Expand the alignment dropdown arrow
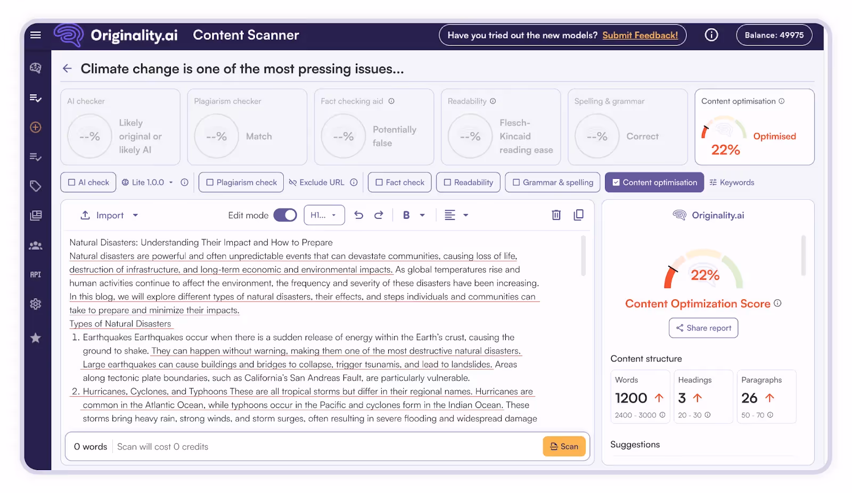The height and width of the screenshot is (493, 852). click(x=466, y=215)
